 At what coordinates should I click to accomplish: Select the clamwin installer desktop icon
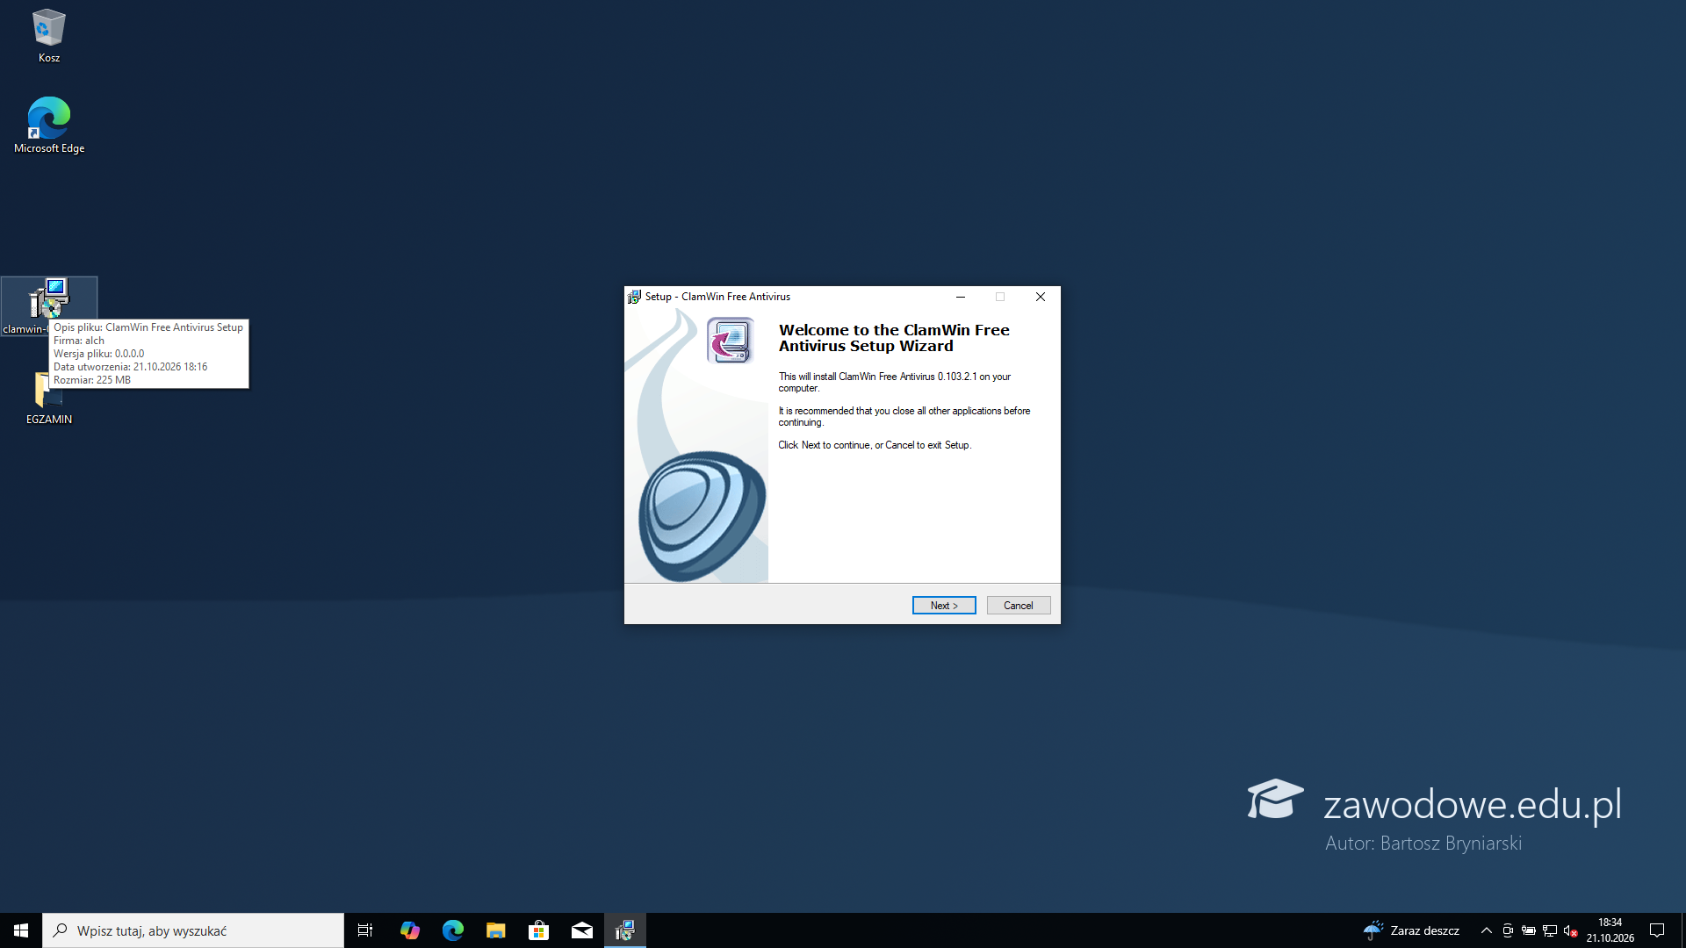(48, 305)
